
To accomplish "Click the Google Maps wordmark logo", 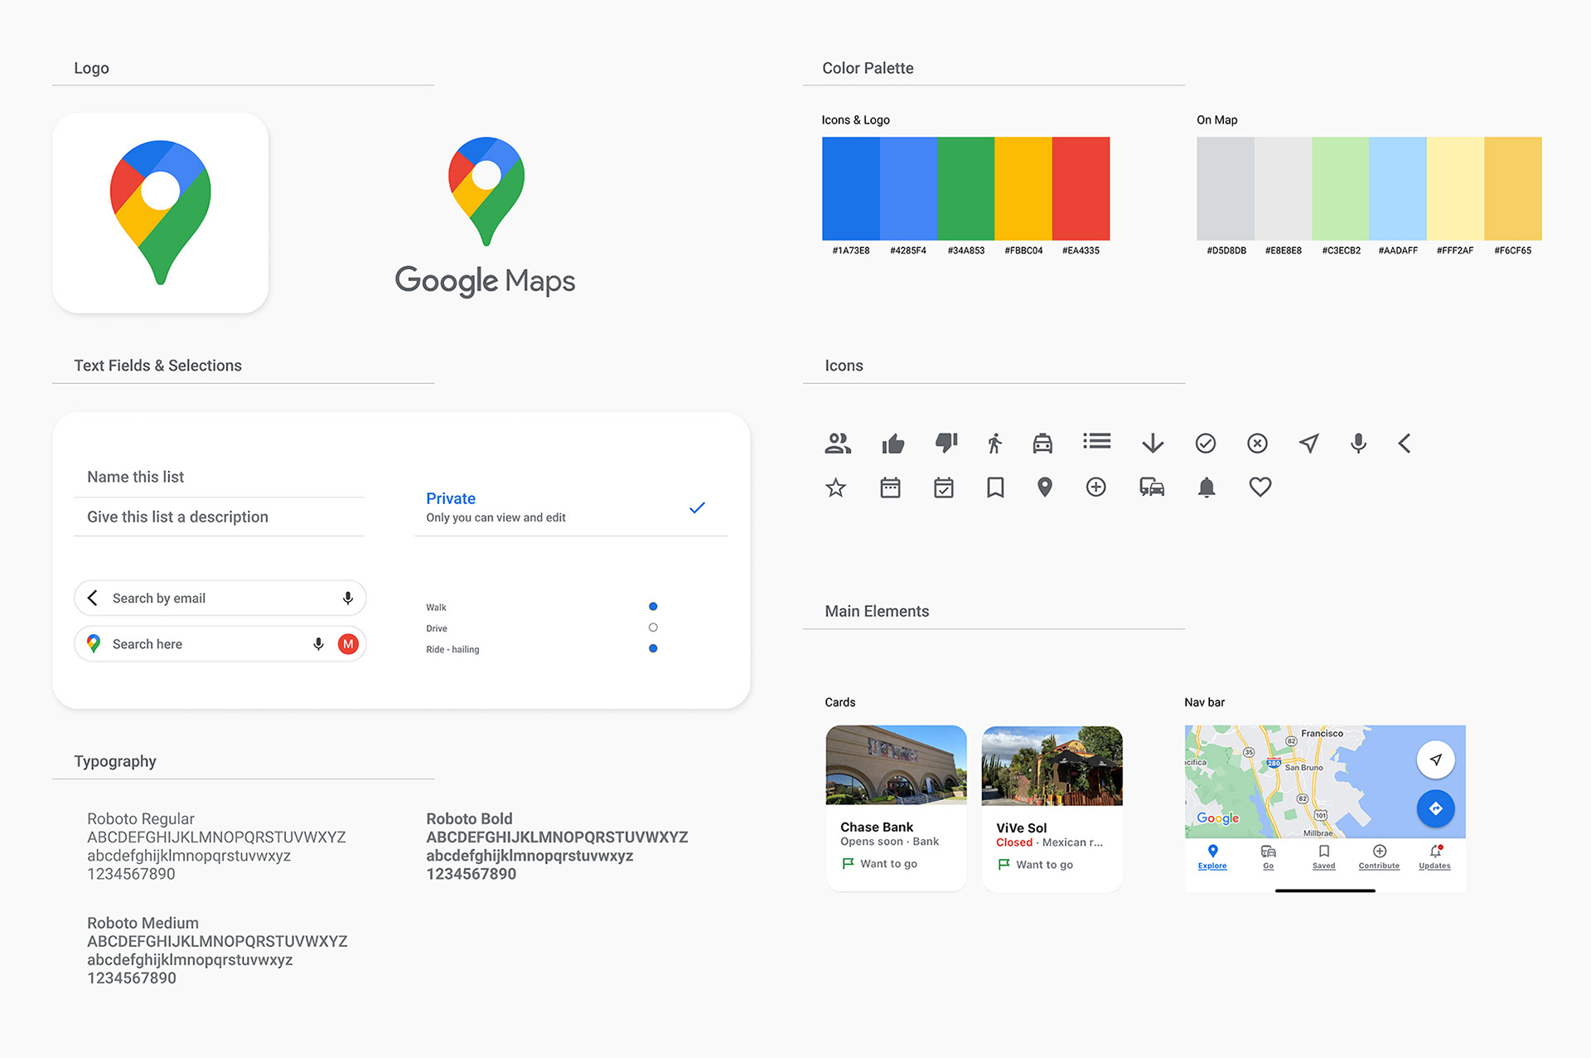I will pos(486,281).
